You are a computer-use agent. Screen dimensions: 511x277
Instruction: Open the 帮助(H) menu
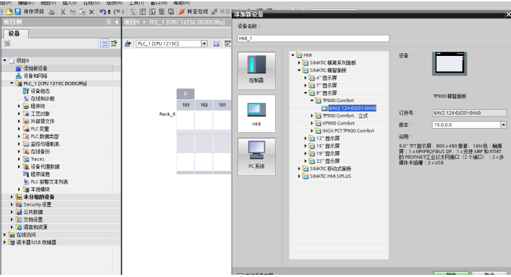point(181,3)
